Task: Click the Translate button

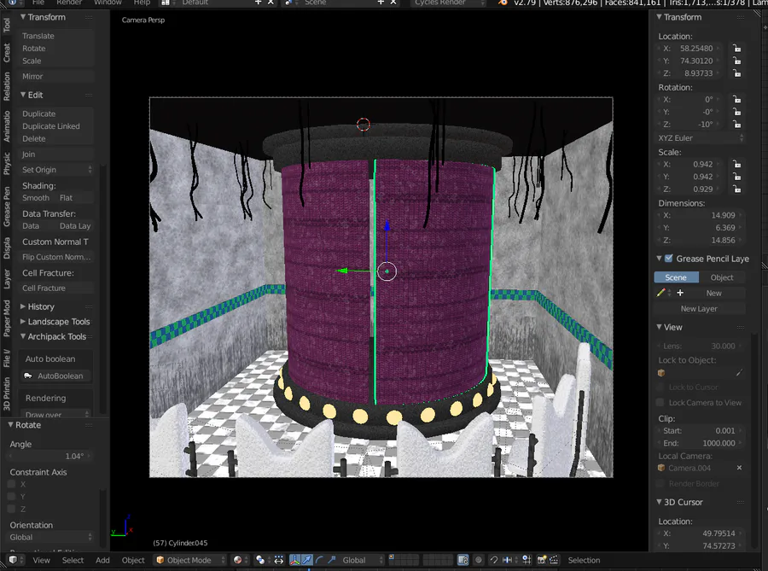Action: pos(56,36)
